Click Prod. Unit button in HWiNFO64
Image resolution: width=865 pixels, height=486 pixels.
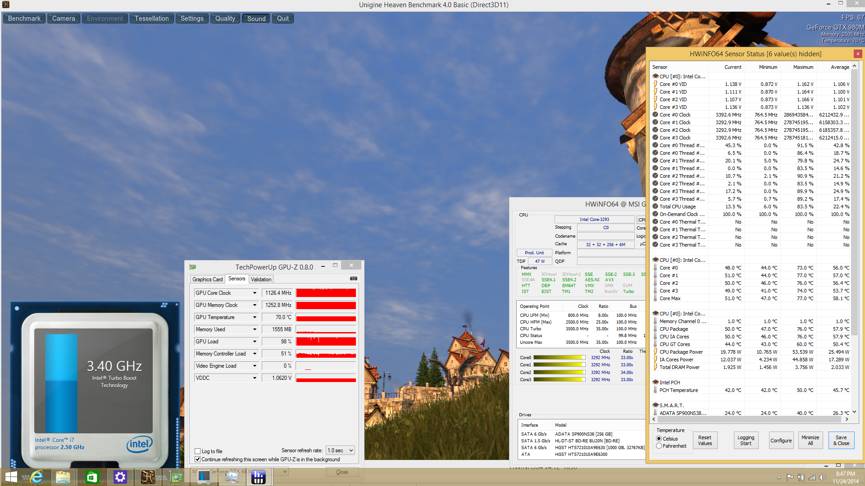(534, 253)
